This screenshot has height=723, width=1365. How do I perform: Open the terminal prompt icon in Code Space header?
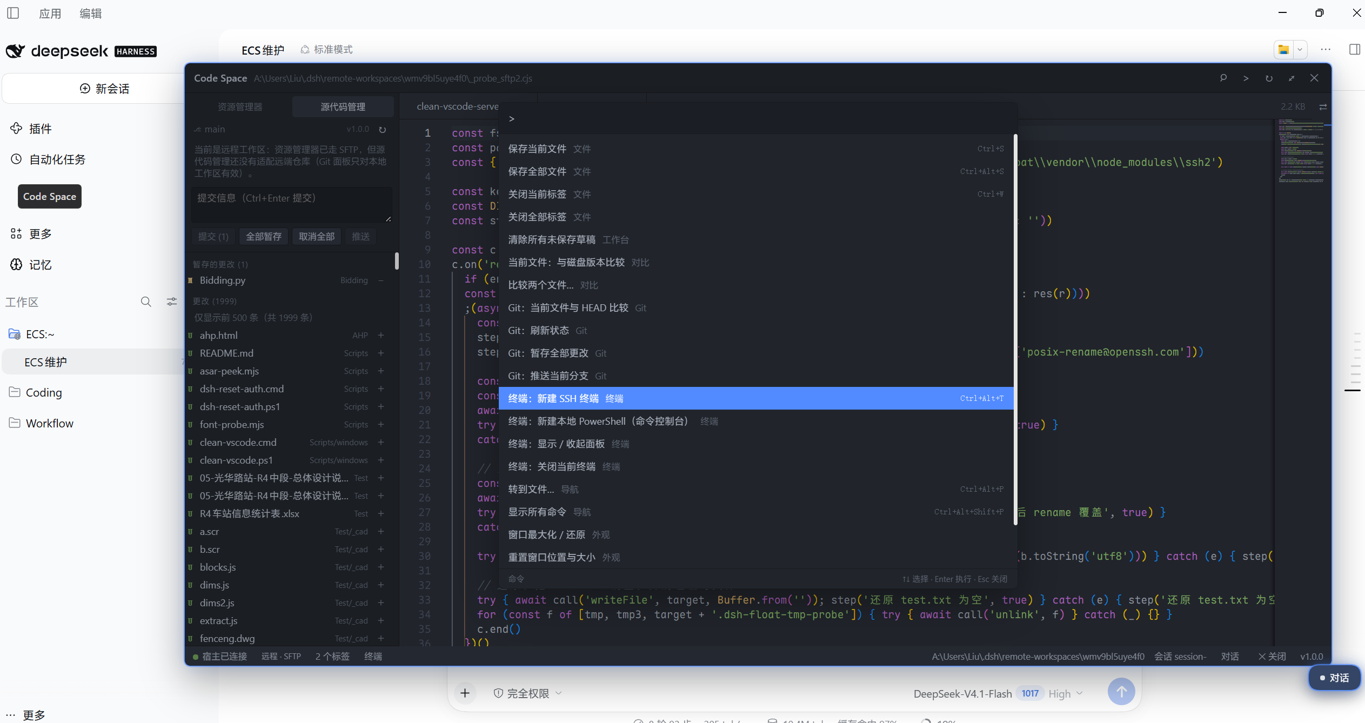point(1246,78)
